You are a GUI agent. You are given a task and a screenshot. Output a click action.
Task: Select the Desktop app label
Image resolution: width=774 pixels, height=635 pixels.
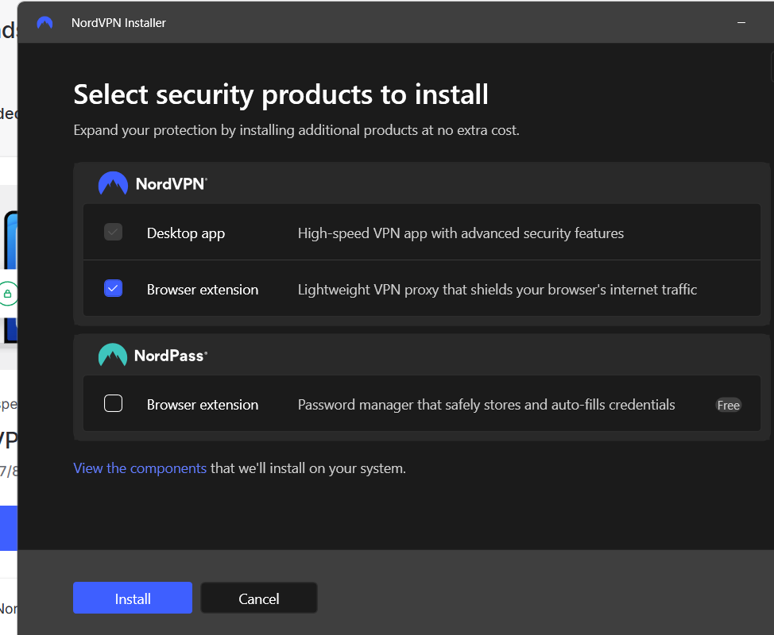(x=186, y=233)
